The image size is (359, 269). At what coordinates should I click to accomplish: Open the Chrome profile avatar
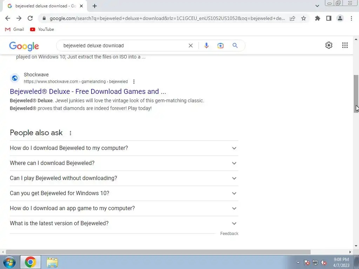340,18
